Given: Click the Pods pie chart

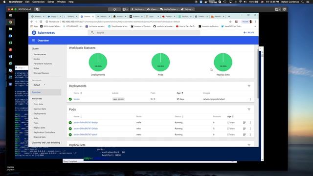Looking at the screenshot, I should (160, 62).
